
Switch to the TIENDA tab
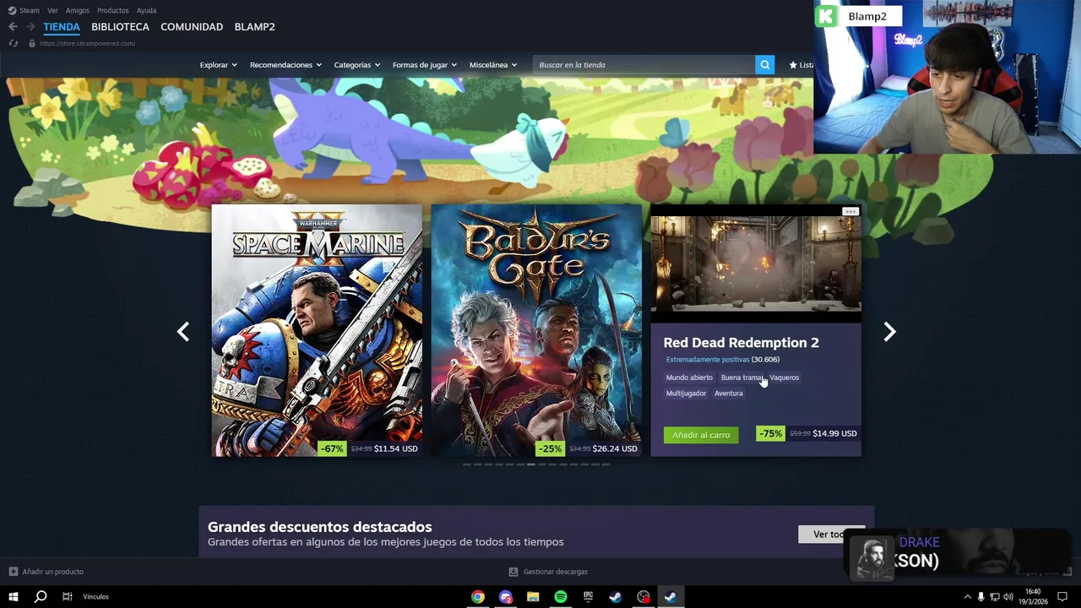(62, 27)
